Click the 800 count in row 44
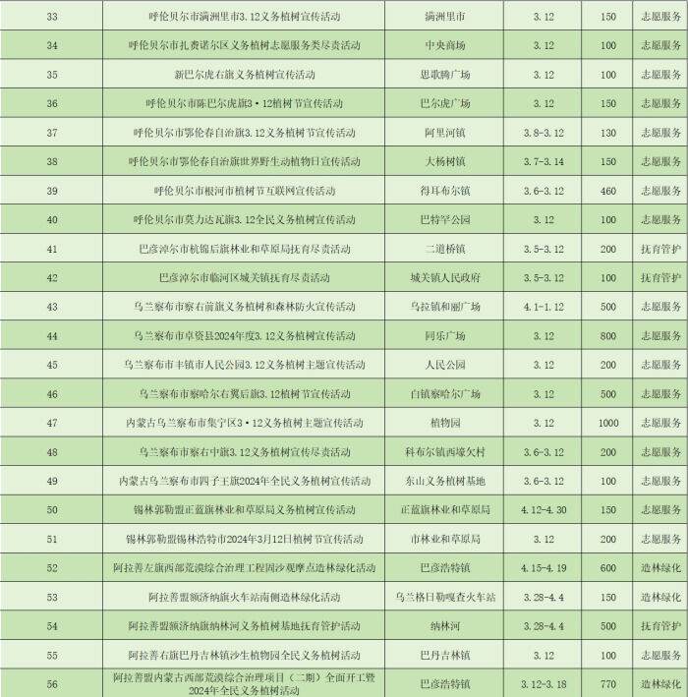The image size is (688, 697). click(607, 335)
